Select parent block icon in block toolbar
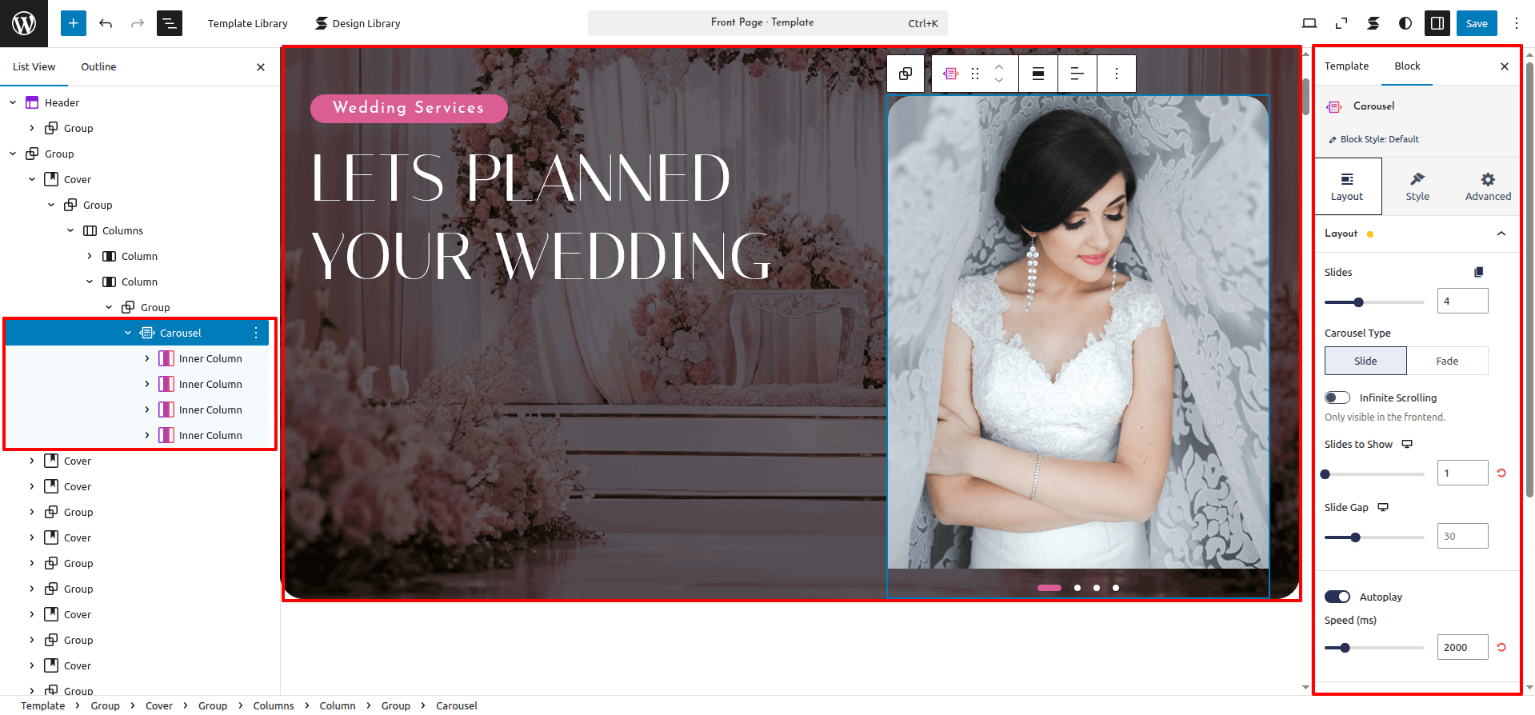The width and height of the screenshot is (1535, 715). tap(905, 74)
